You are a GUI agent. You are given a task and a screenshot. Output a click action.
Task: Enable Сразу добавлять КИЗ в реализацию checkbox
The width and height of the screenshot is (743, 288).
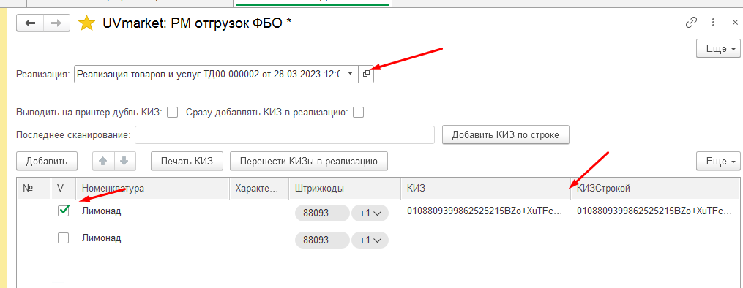point(359,113)
